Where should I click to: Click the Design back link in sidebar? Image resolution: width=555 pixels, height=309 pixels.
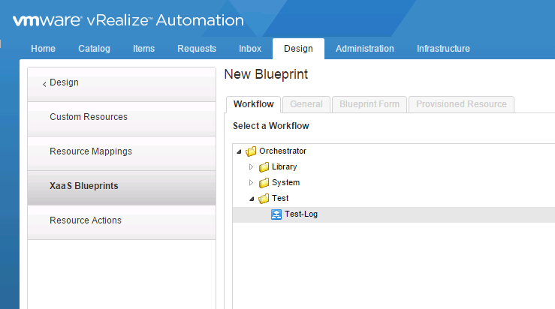(64, 82)
